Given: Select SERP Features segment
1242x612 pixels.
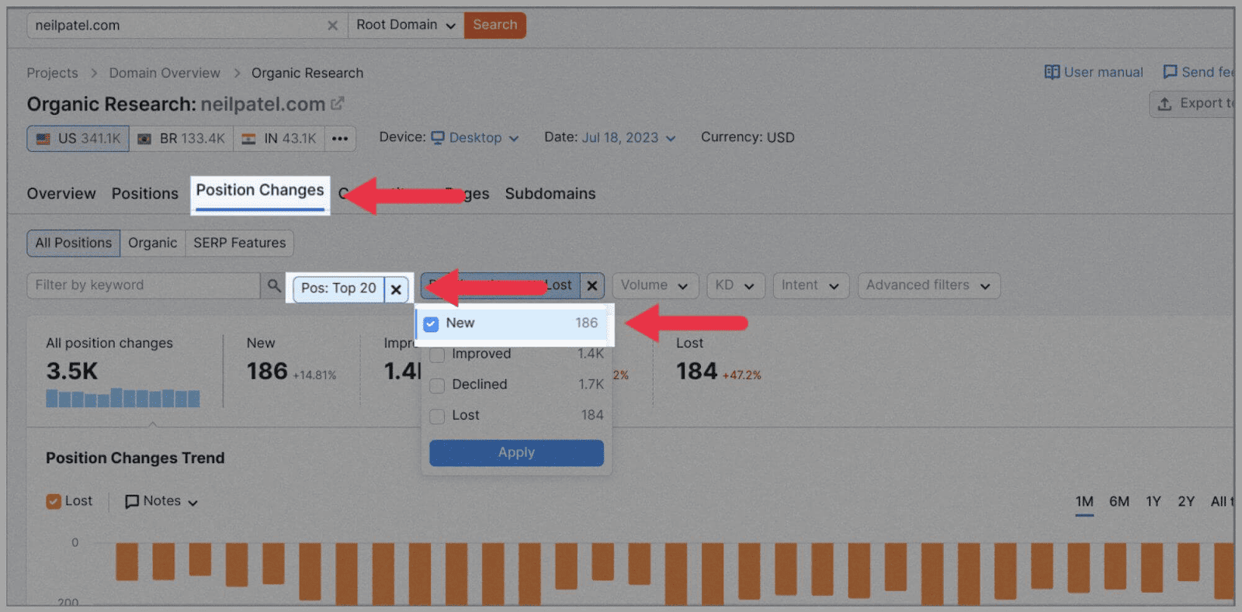Looking at the screenshot, I should 240,243.
